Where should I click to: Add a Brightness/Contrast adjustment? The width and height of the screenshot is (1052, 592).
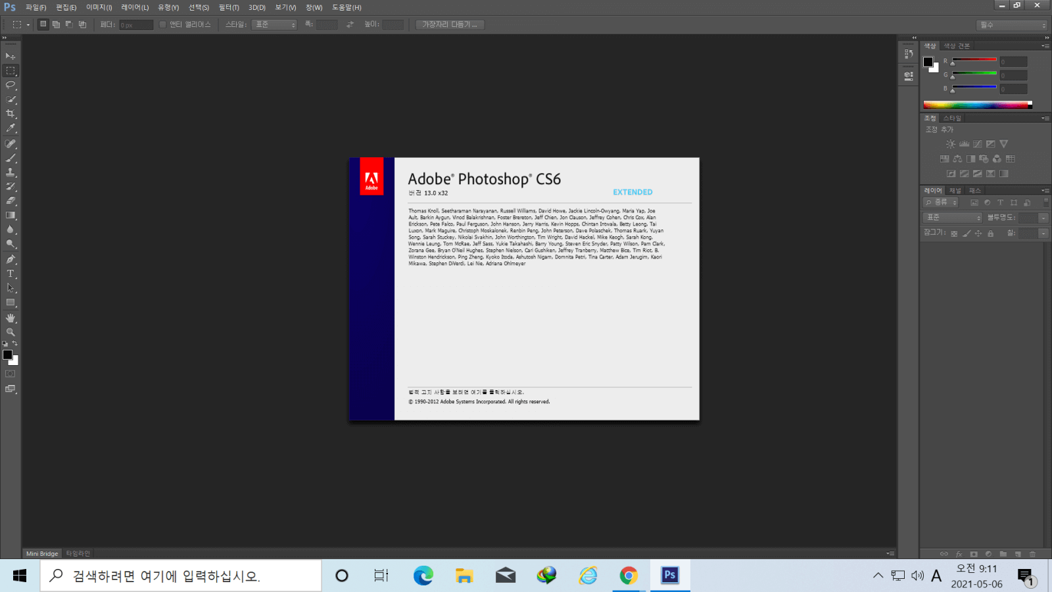[951, 144]
